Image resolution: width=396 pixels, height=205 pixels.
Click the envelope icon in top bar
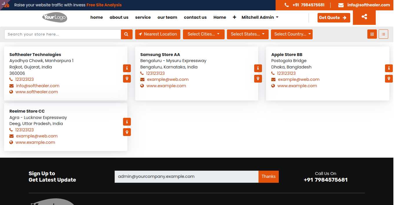[341, 5]
